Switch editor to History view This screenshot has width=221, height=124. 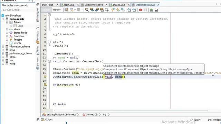(x=57, y=10)
